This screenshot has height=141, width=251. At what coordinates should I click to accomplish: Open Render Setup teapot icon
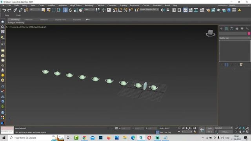208,10
